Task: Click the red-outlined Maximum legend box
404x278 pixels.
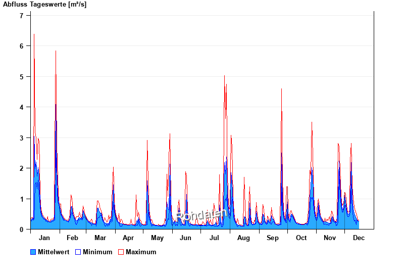Action: point(121,252)
